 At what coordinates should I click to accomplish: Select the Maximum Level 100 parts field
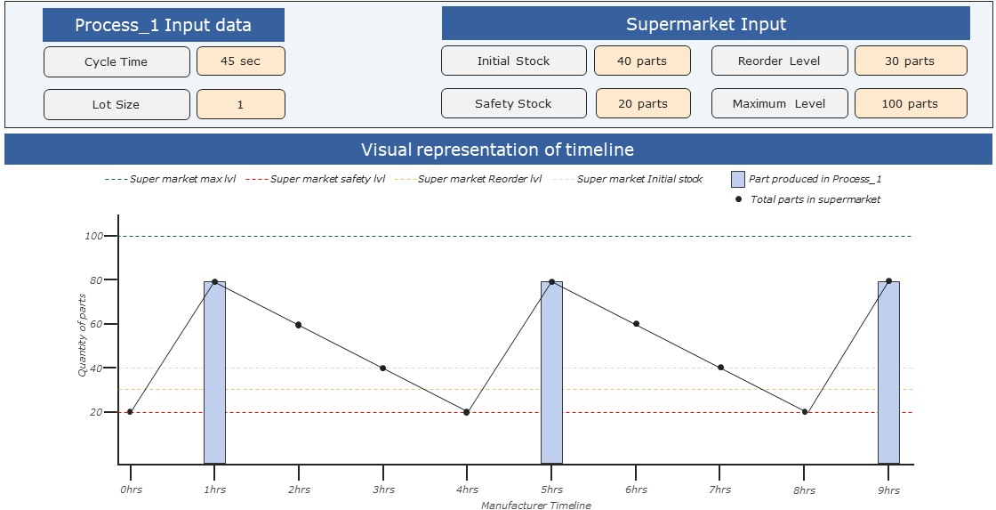tap(910, 103)
